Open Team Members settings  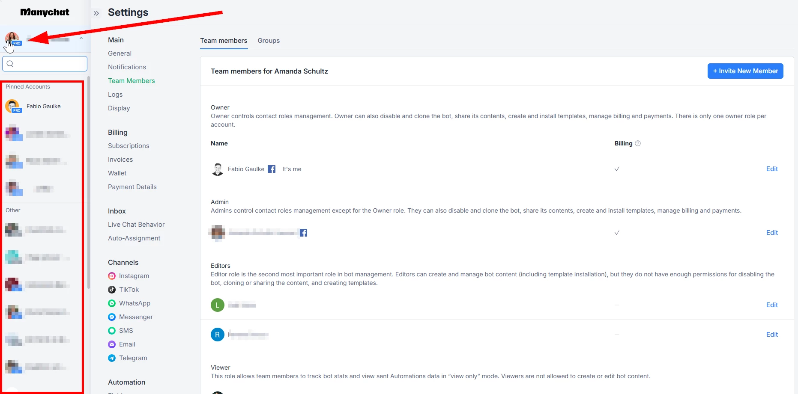click(132, 81)
